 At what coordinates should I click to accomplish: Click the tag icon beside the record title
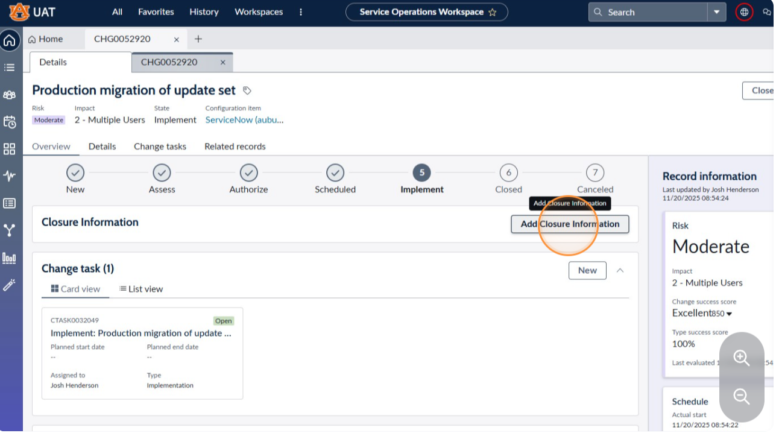(247, 90)
